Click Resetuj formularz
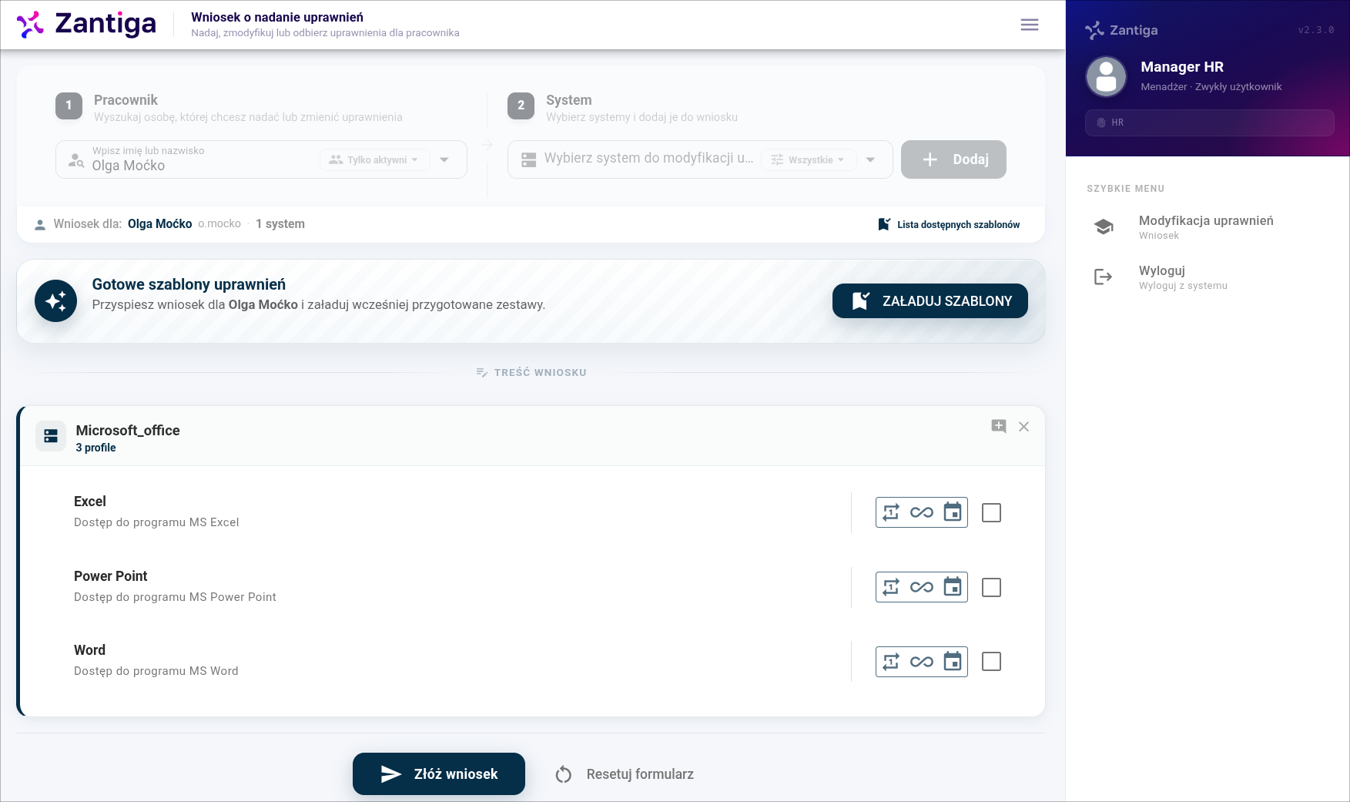The image size is (1350, 802). pyautogui.click(x=625, y=774)
